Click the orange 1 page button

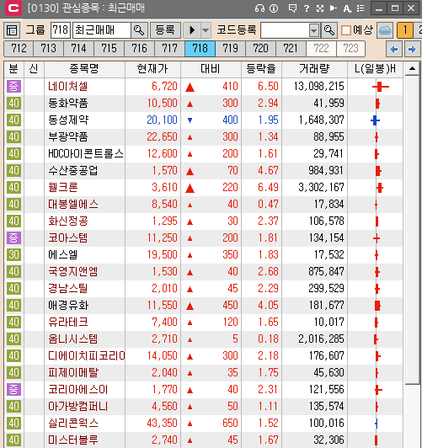point(405,30)
